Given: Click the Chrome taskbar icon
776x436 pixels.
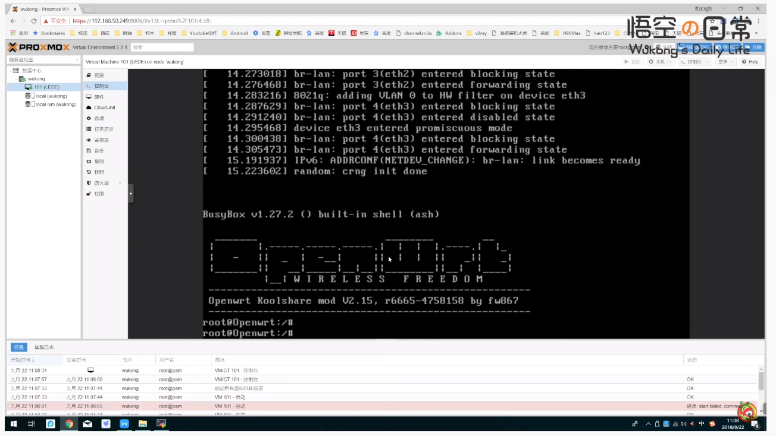Looking at the screenshot, I should point(69,424).
